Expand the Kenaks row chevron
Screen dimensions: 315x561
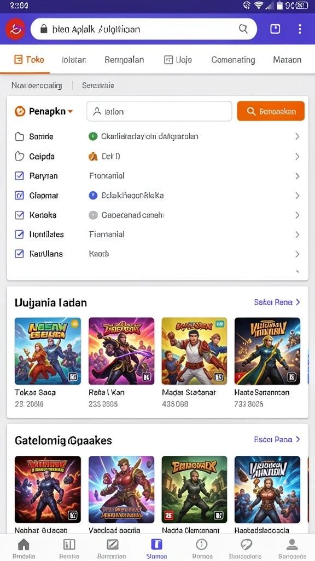297,215
